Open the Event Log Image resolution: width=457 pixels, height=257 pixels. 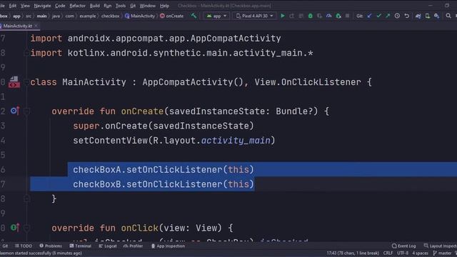[404, 246]
